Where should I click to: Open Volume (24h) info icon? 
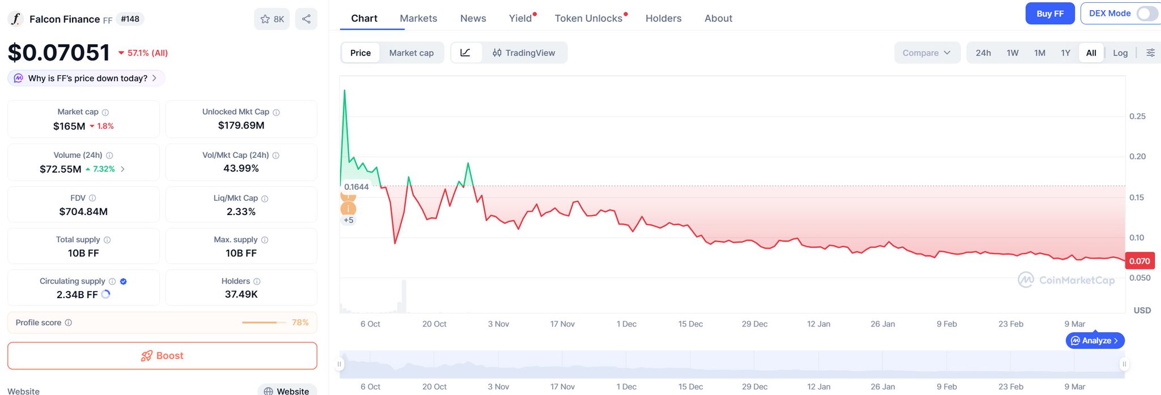click(109, 156)
